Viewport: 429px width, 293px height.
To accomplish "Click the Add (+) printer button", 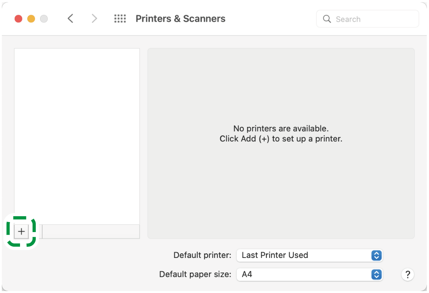I will [x=21, y=232].
